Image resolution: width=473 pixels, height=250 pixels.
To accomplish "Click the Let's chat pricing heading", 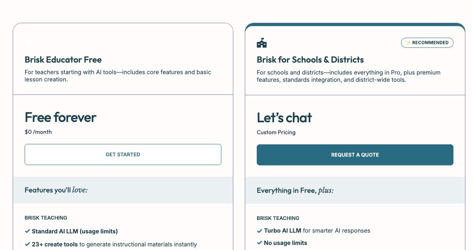I will pos(284,118).
